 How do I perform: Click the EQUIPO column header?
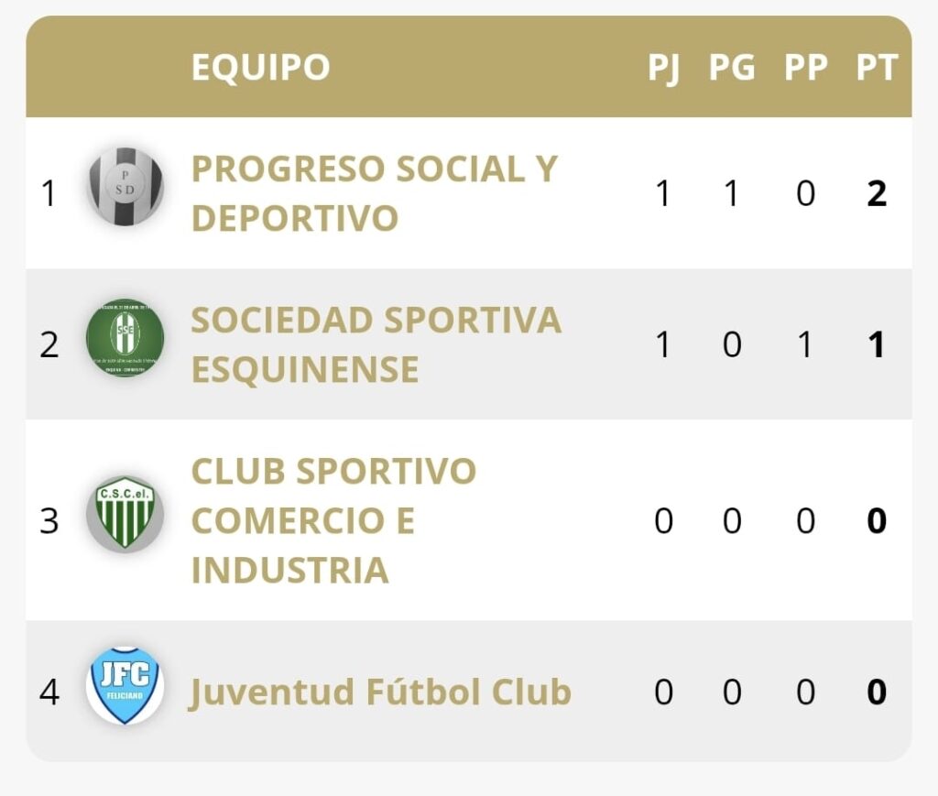coord(260,68)
